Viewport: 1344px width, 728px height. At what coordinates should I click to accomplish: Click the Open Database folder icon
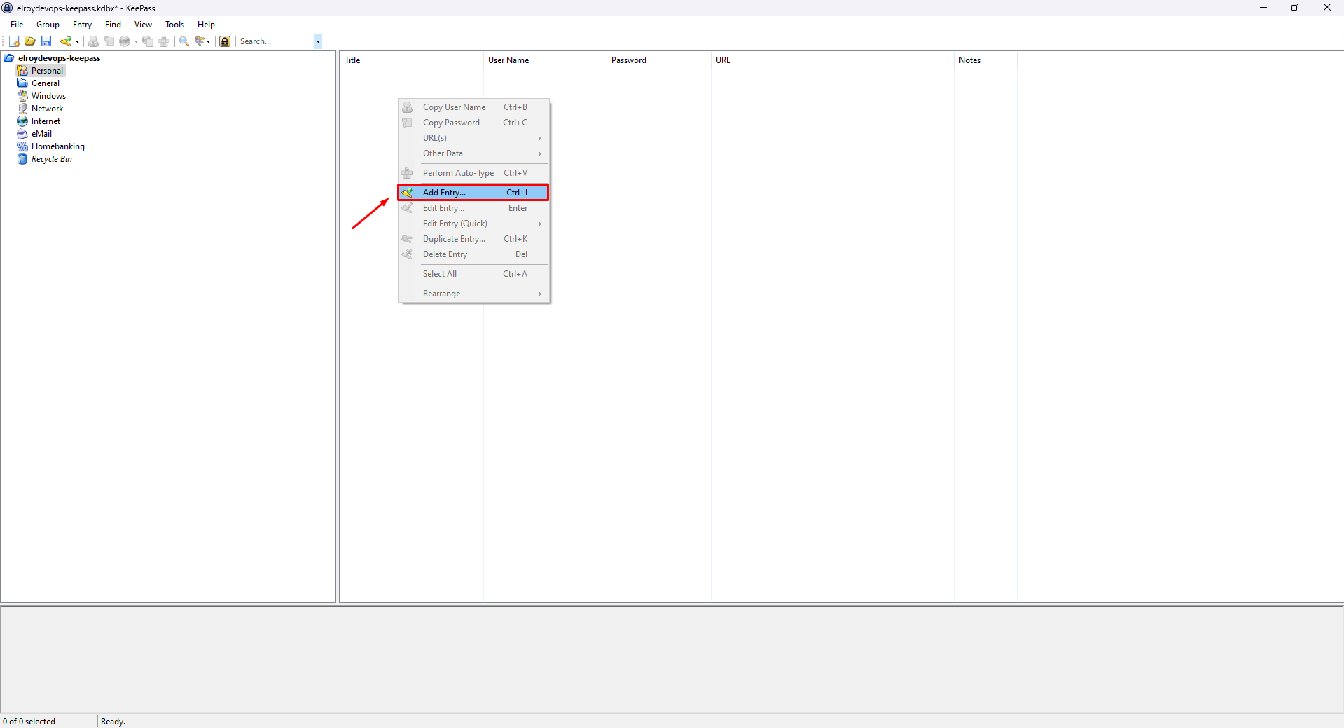[30, 41]
